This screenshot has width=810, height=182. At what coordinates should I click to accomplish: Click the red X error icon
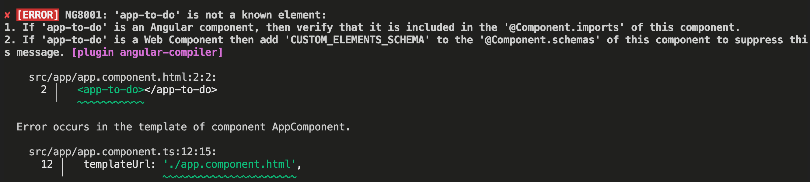click(x=8, y=15)
